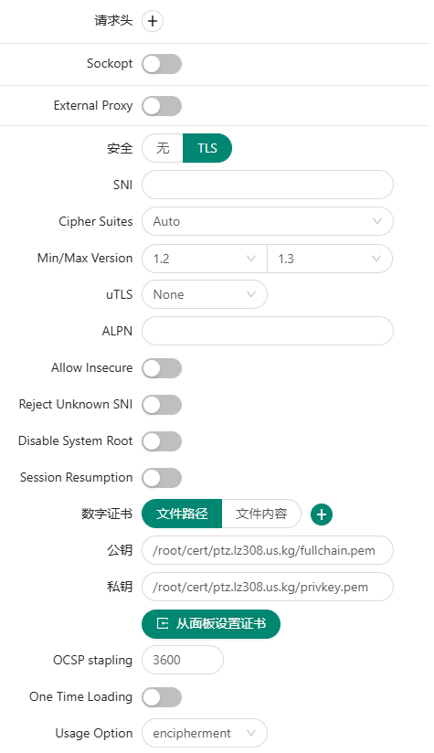Click the Cipher Suites dropdown arrow
The image size is (434, 753).
click(x=377, y=221)
